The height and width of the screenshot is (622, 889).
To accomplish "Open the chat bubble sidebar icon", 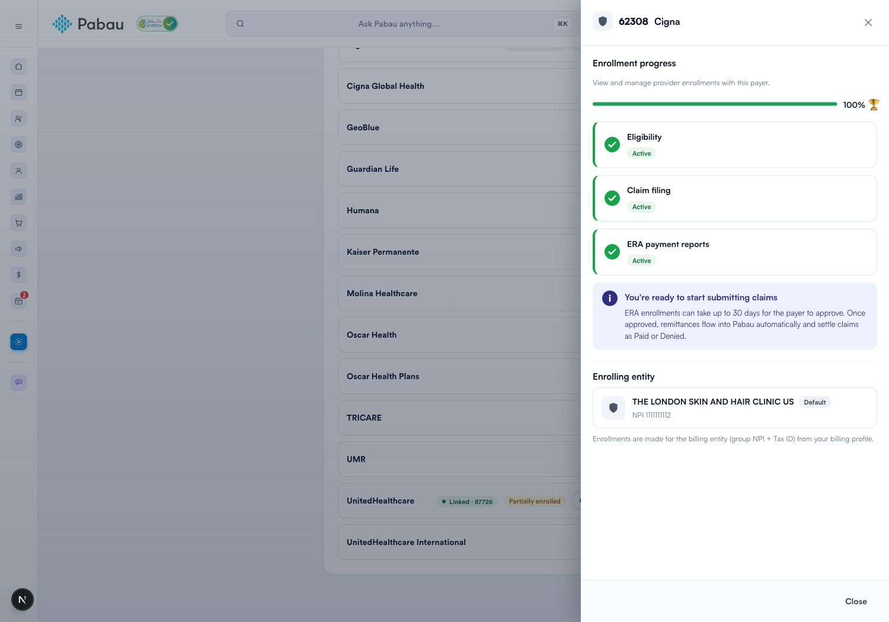I will click(18, 382).
